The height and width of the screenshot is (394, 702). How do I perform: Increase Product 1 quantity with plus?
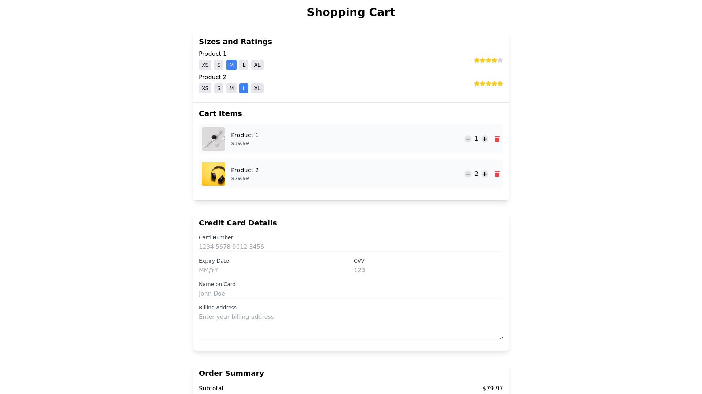click(485, 139)
